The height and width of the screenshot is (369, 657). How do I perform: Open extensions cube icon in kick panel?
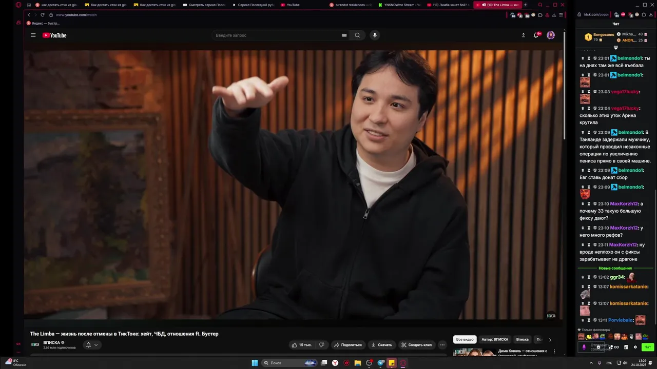pos(644,14)
